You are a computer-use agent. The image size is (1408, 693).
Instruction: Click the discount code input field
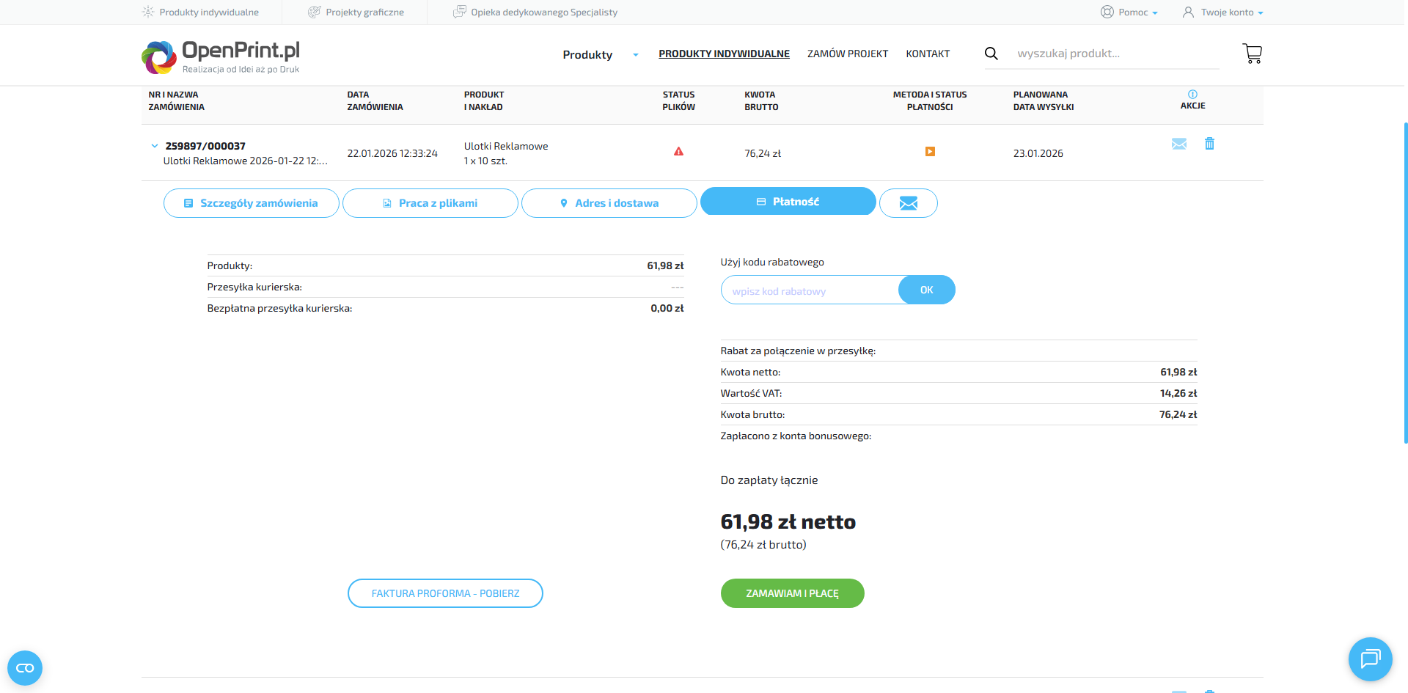click(810, 290)
